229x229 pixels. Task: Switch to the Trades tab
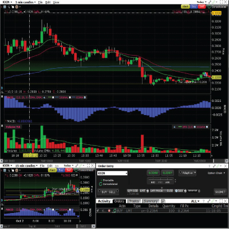click(x=133, y=202)
